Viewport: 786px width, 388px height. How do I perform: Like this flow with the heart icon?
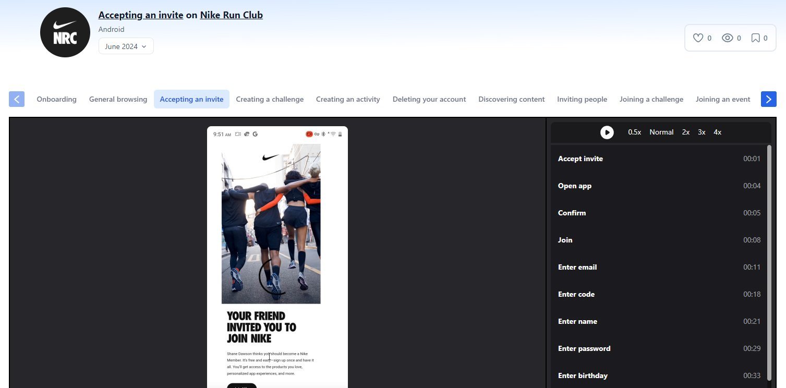[x=698, y=38]
